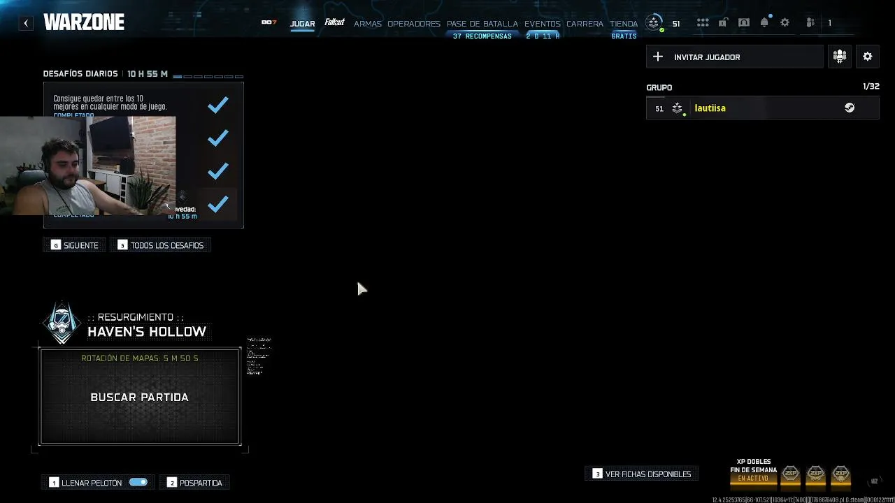
Task: Open the BO7 game switcher icon
Action: (x=268, y=22)
